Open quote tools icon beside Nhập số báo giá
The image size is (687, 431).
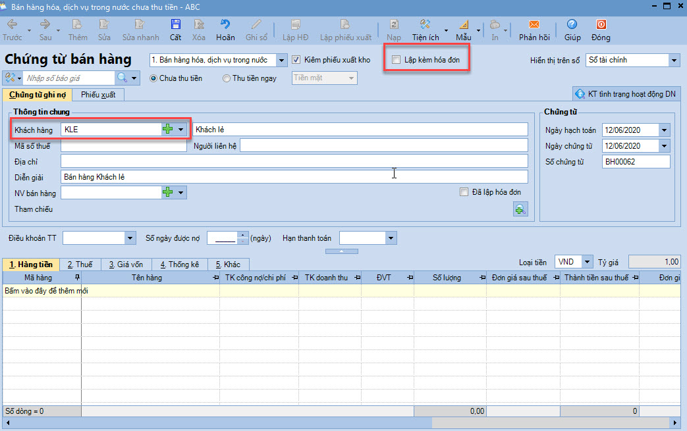pyautogui.click(x=10, y=78)
